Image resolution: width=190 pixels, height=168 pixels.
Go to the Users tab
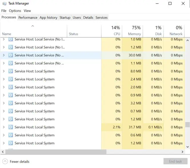(77, 17)
